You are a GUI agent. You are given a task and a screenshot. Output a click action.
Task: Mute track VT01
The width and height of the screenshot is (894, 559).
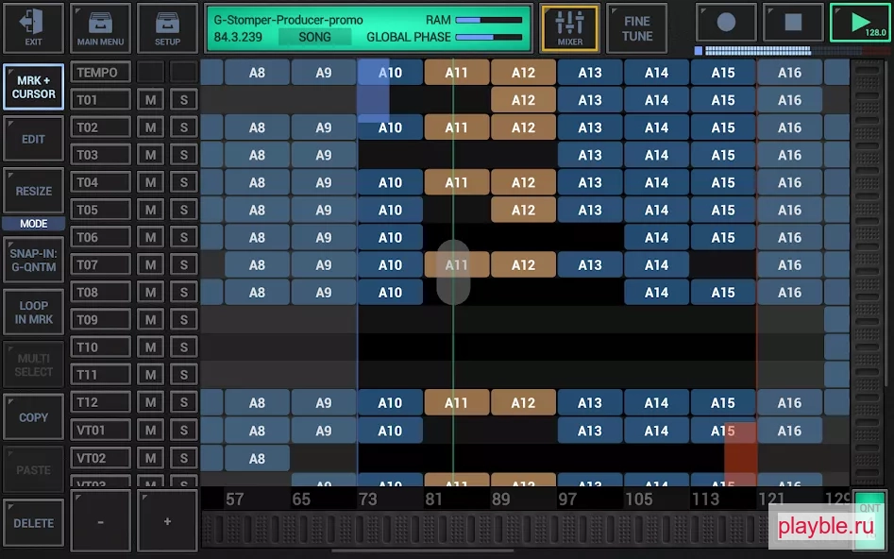150,430
